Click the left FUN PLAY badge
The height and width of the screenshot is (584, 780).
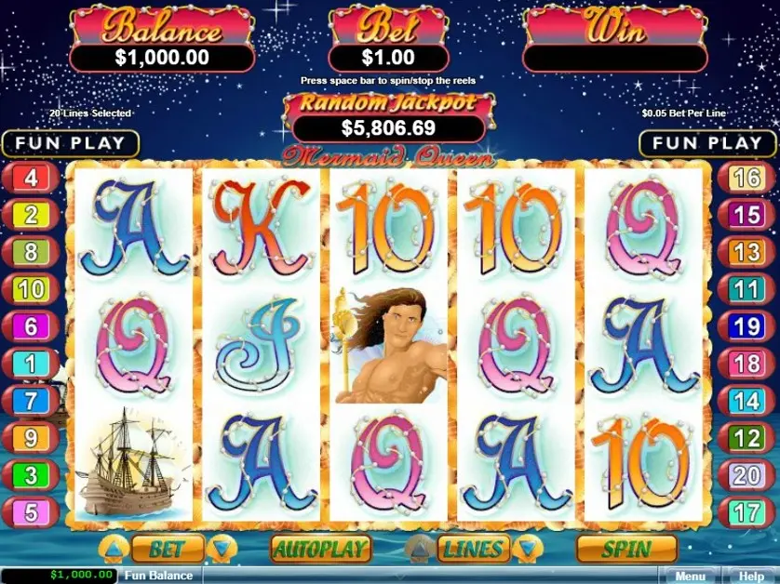click(x=70, y=143)
